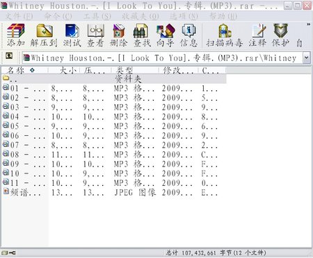Click the WinRAR icon in title bar
Image resolution: width=313 pixels, height=258 pixels.
coord(3,6)
